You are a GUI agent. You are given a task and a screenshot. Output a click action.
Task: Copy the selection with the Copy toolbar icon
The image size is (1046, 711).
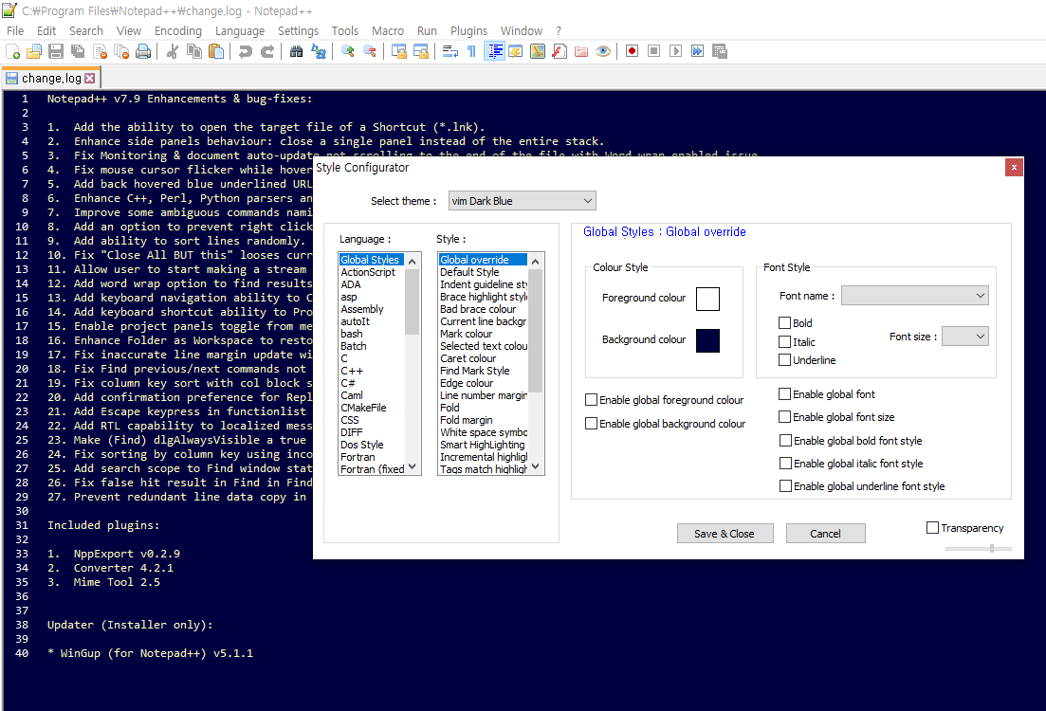tap(194, 51)
